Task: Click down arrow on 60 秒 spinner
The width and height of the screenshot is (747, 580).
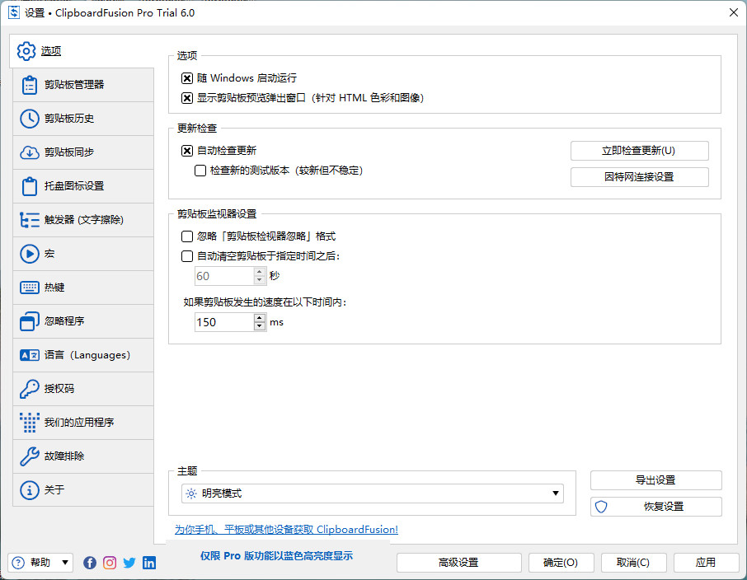Action: click(x=260, y=280)
